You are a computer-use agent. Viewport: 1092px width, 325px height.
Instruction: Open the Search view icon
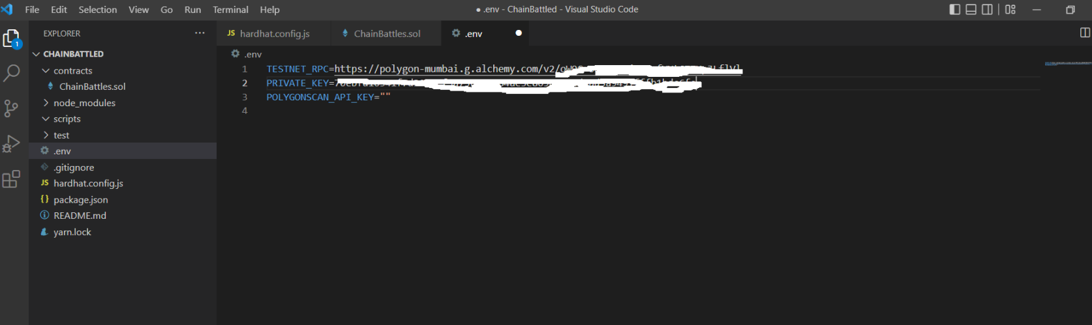(x=11, y=73)
